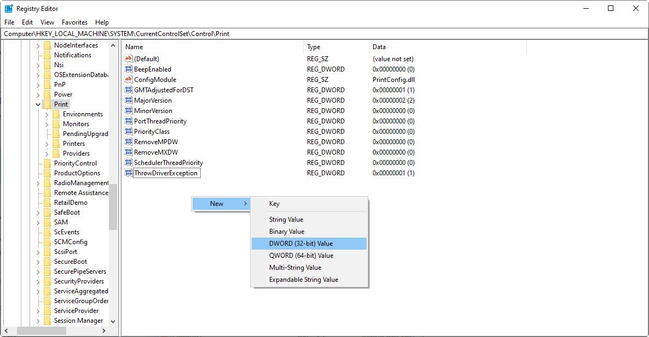Screen dimensions: 649x337
Task: Sort values by the Data column header
Action: click(x=448, y=47)
